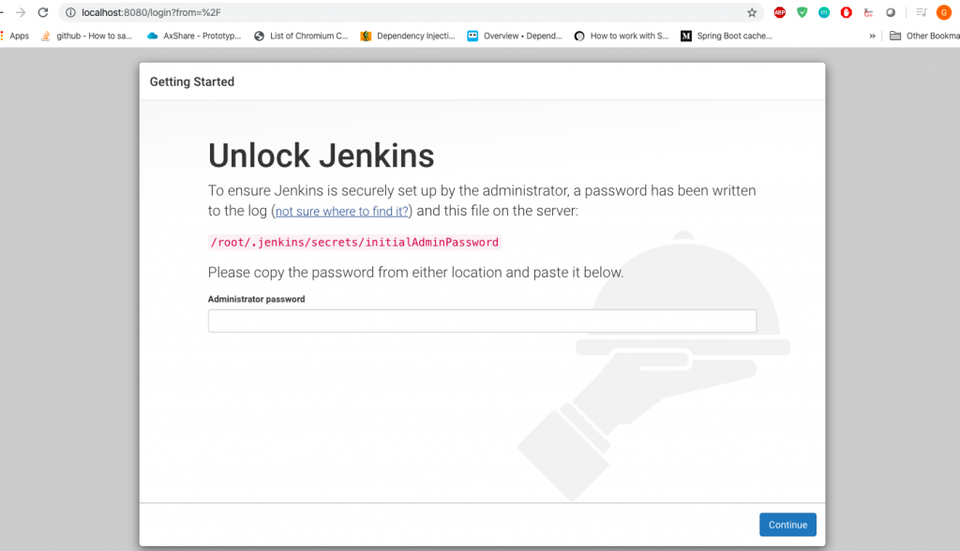This screenshot has width=960, height=551.
Task: Open the List of Chromium bookmark
Action: 301,37
